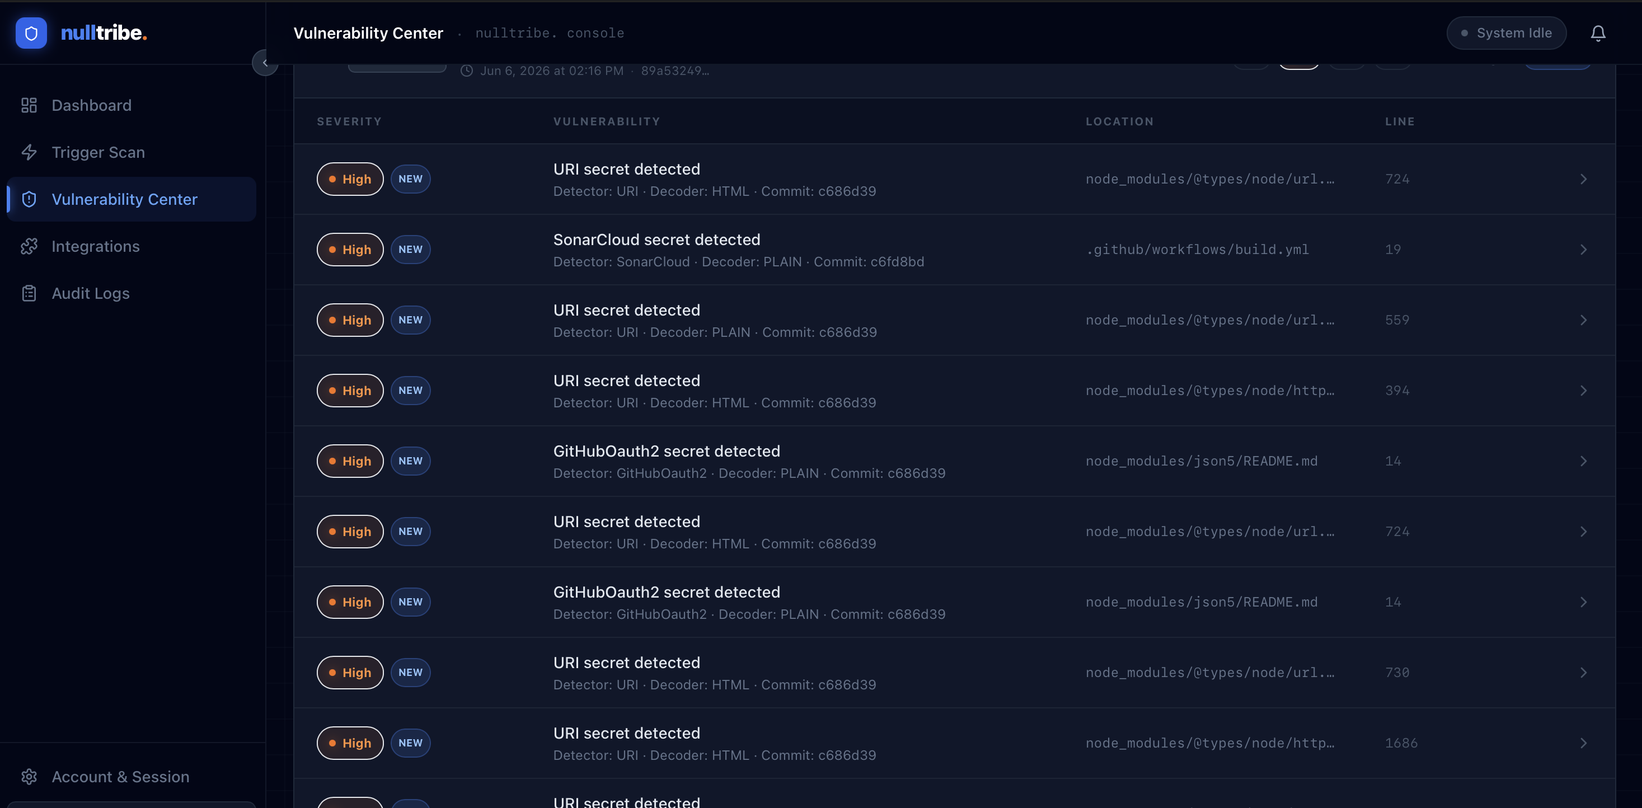Image resolution: width=1642 pixels, height=808 pixels.
Task: Click the nulltribe wordmark text
Action: click(x=104, y=32)
